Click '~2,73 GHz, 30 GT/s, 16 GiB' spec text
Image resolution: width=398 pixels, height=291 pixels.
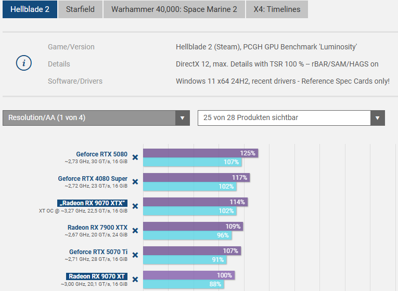96,162
